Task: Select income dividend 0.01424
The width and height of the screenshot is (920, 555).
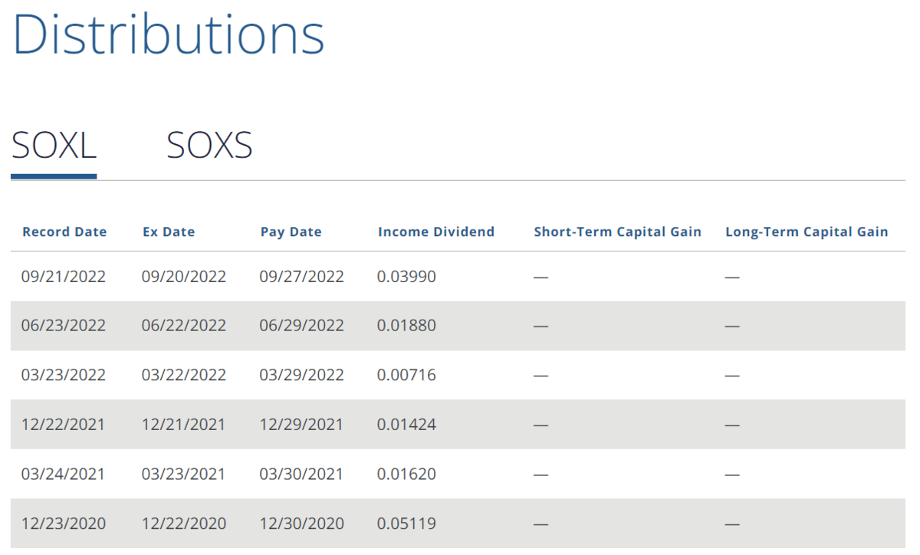Action: 406,425
